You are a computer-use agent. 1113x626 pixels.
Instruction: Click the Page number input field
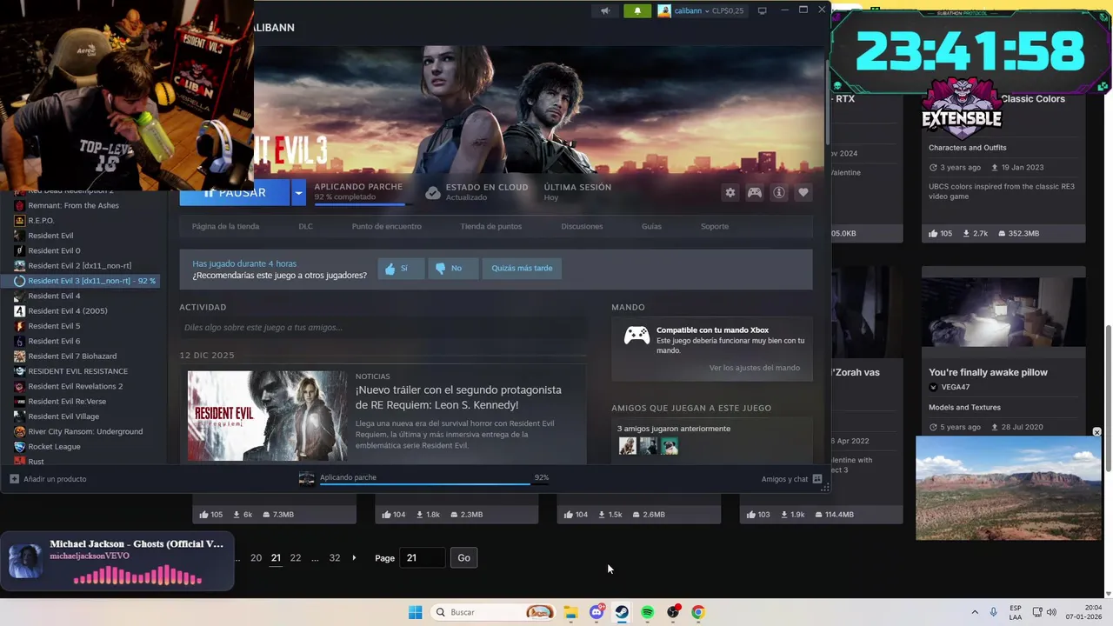point(423,558)
